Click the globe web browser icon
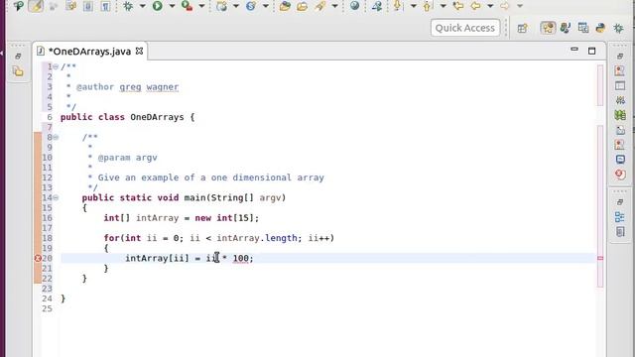Viewport: 635px width, 357px height. [355, 6]
